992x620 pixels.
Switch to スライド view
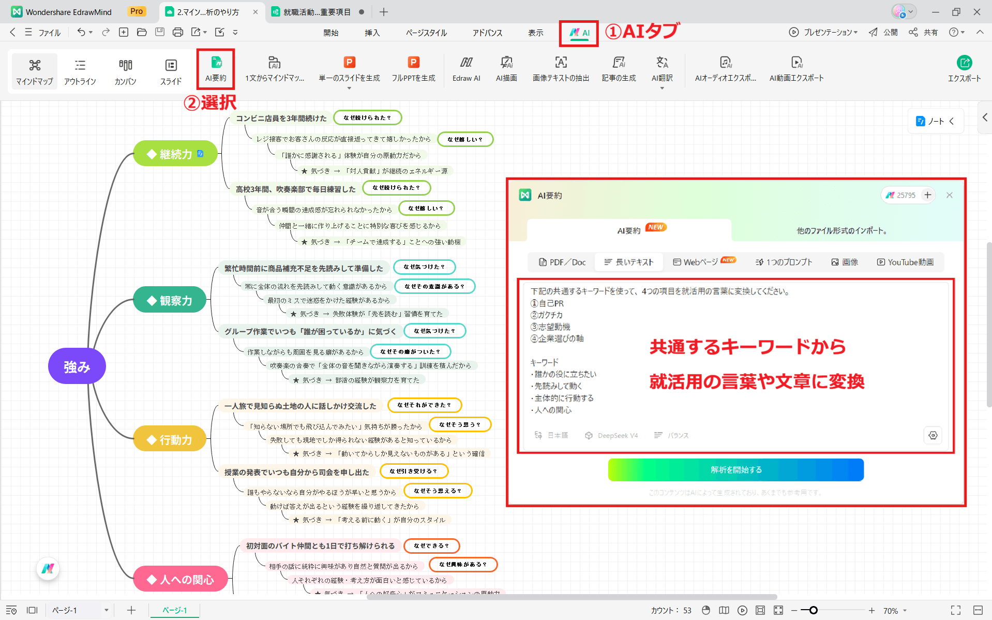171,71
